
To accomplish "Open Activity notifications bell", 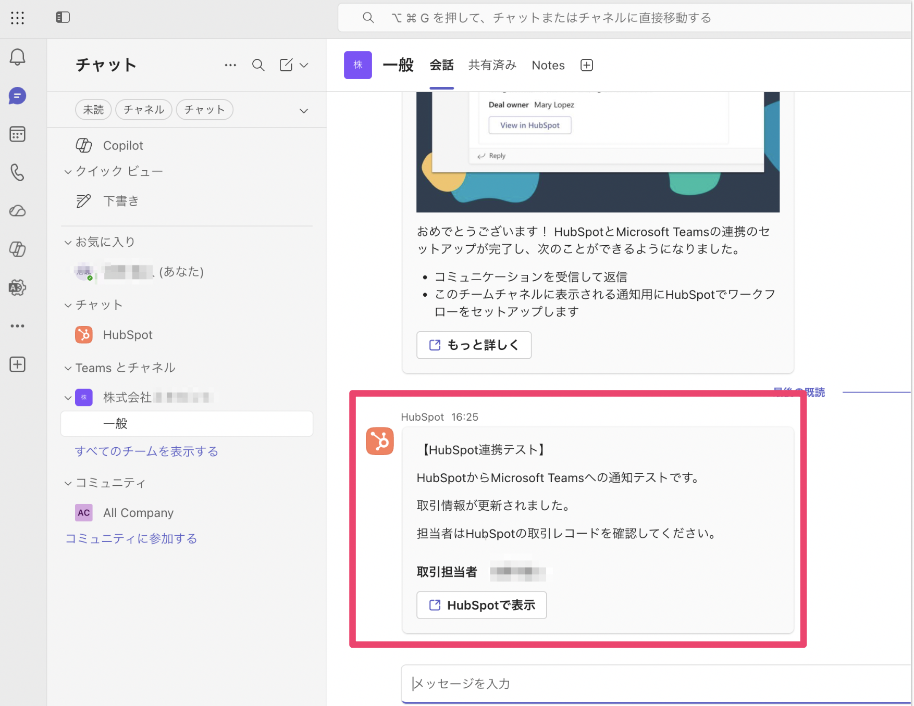I will pos(17,57).
